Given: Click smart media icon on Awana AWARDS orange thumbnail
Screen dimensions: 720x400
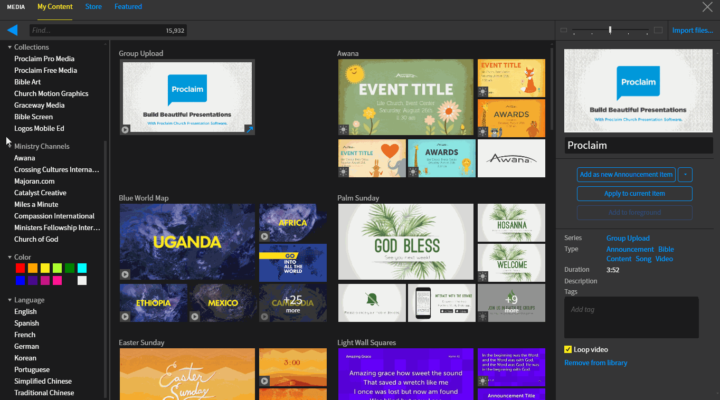Looking at the screenshot, I should (483, 131).
